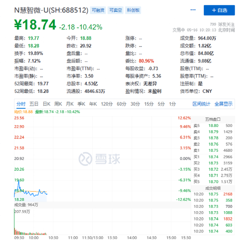The image size is (237, 243).
Task: Switch to the 5分 chart tab
Action: tap(161, 104)
